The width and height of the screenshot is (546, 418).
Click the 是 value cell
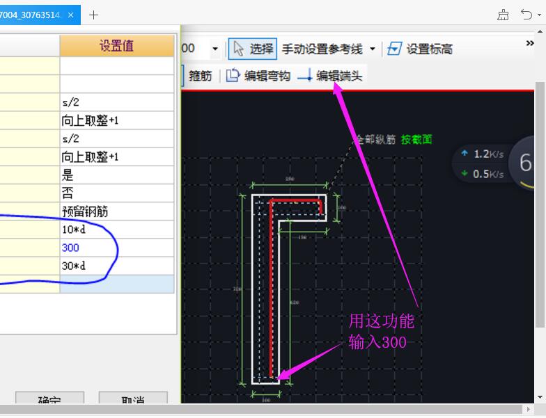(117, 175)
